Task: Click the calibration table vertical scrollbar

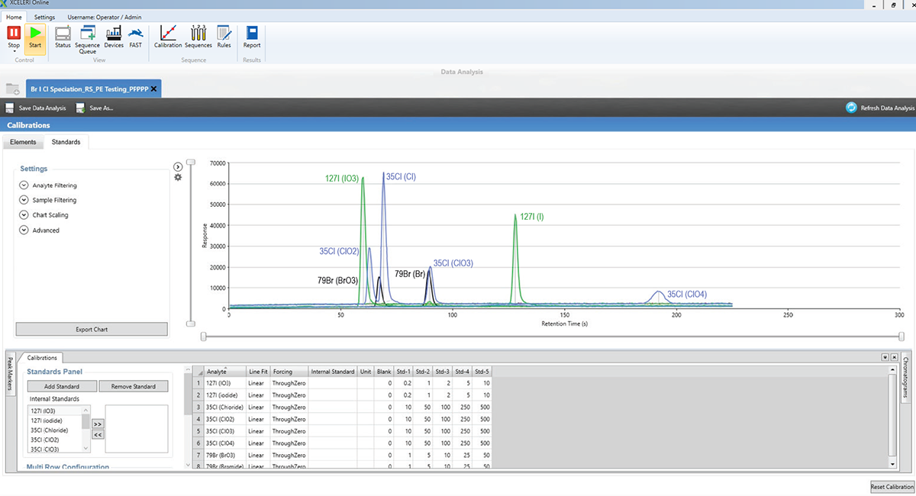Action: (893, 417)
